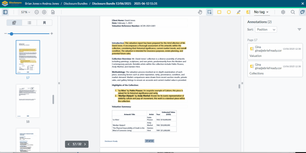Open the 57% zoom level dropdown
The width and height of the screenshot is (306, 153).
pyautogui.click(x=25, y=12)
